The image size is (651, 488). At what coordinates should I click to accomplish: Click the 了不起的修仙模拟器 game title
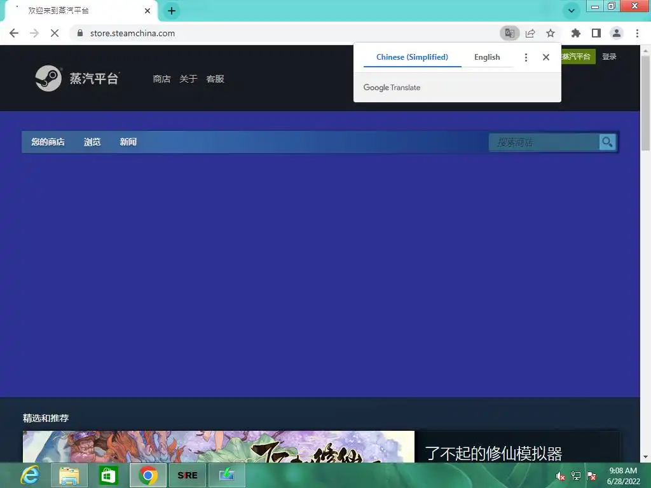point(493,454)
